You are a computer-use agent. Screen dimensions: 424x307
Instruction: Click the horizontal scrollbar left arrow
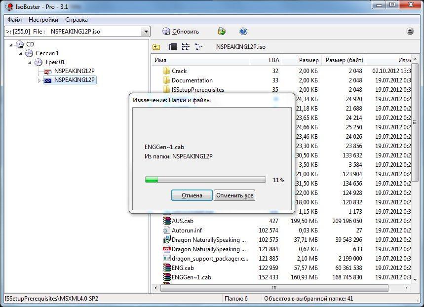[155, 288]
